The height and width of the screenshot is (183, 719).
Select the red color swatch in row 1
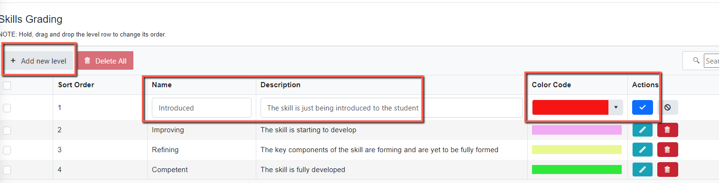tap(570, 108)
